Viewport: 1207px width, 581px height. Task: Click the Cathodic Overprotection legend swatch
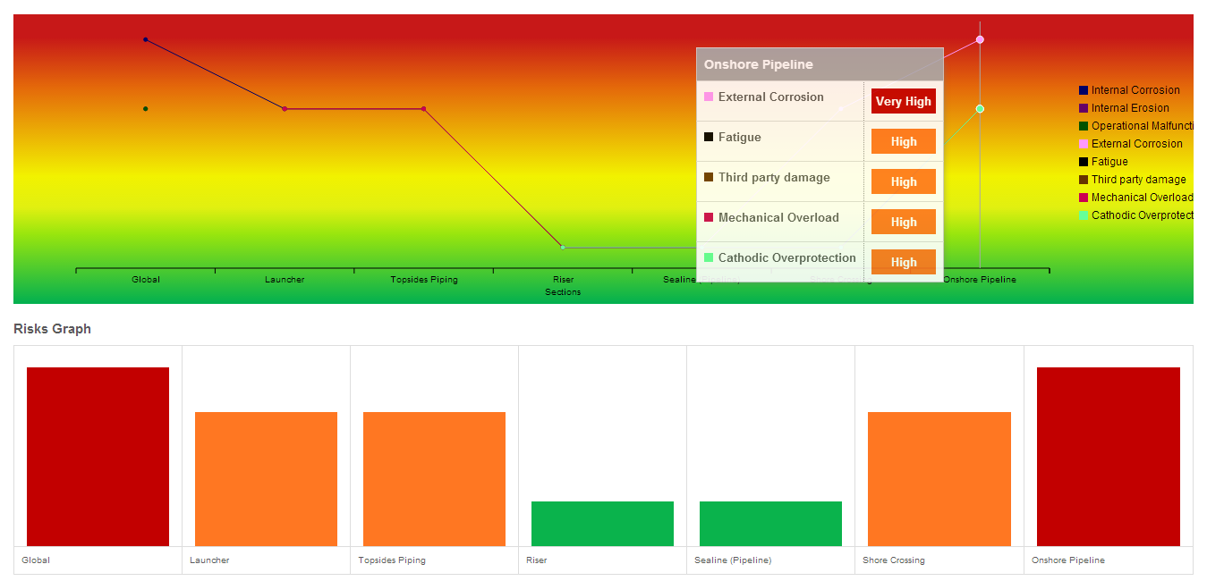(x=1084, y=215)
